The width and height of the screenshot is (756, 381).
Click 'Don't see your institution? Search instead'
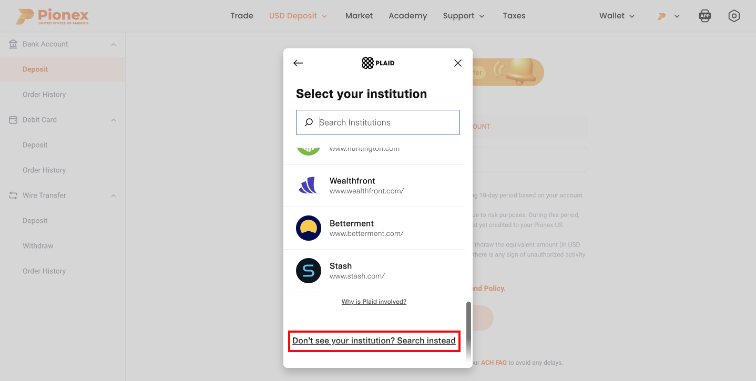coord(374,341)
